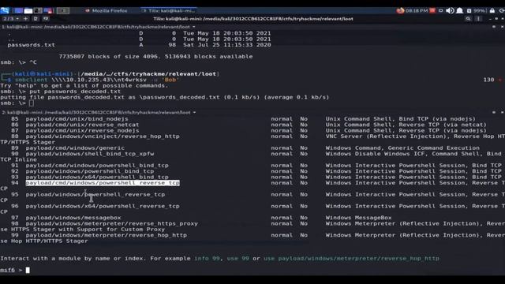Close terminal 1 pane icon

pyautogui.click(x=502, y=27)
